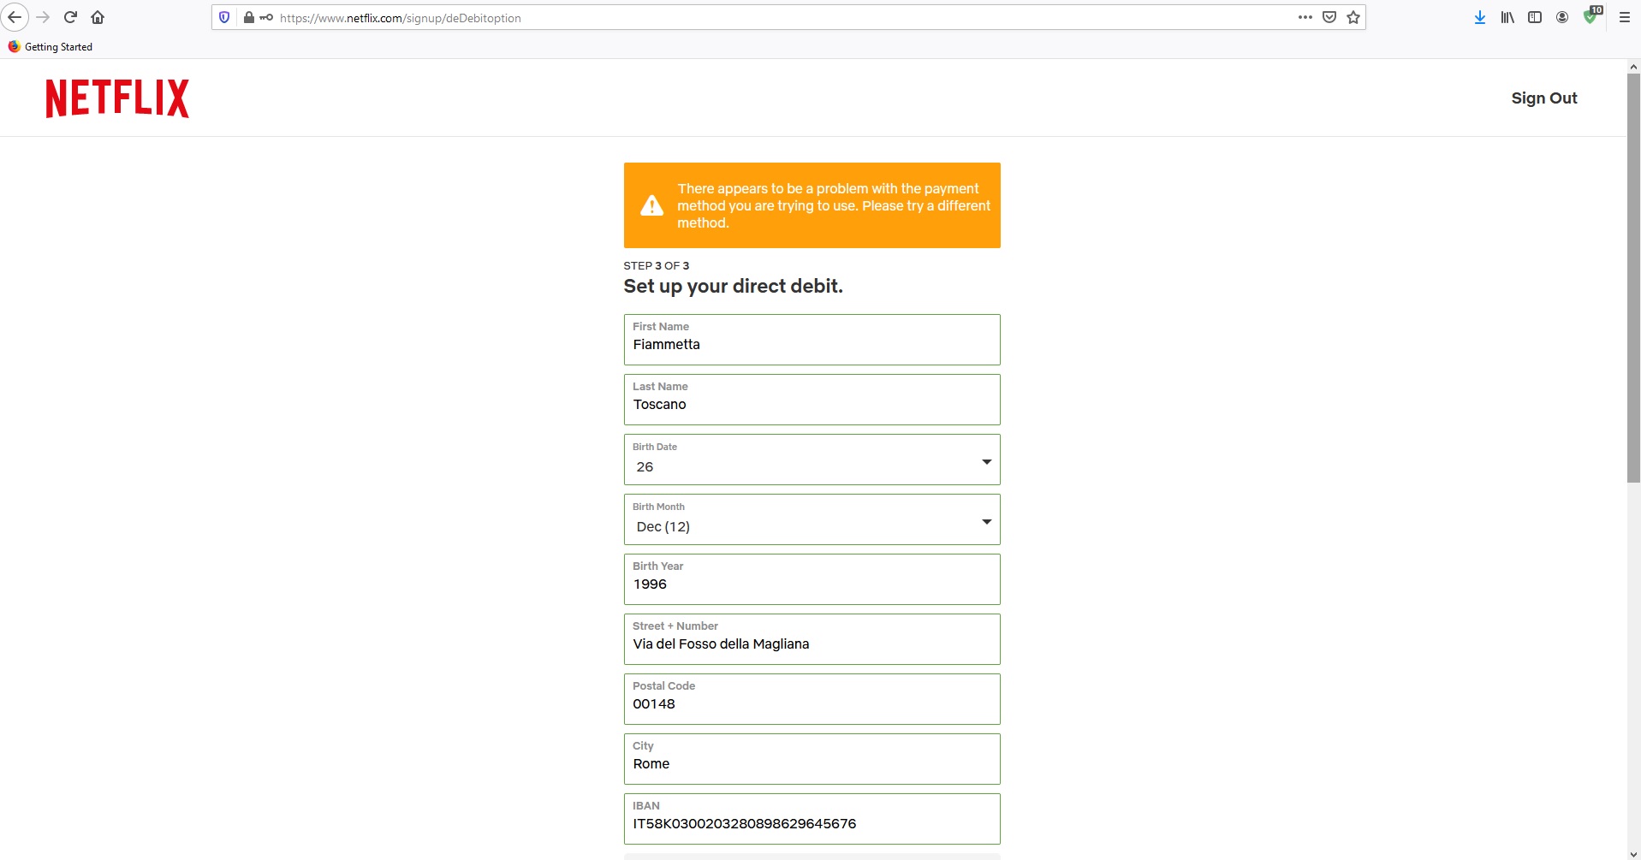The height and width of the screenshot is (860, 1641).
Task: Click into the IBAN input field
Action: tap(812, 824)
